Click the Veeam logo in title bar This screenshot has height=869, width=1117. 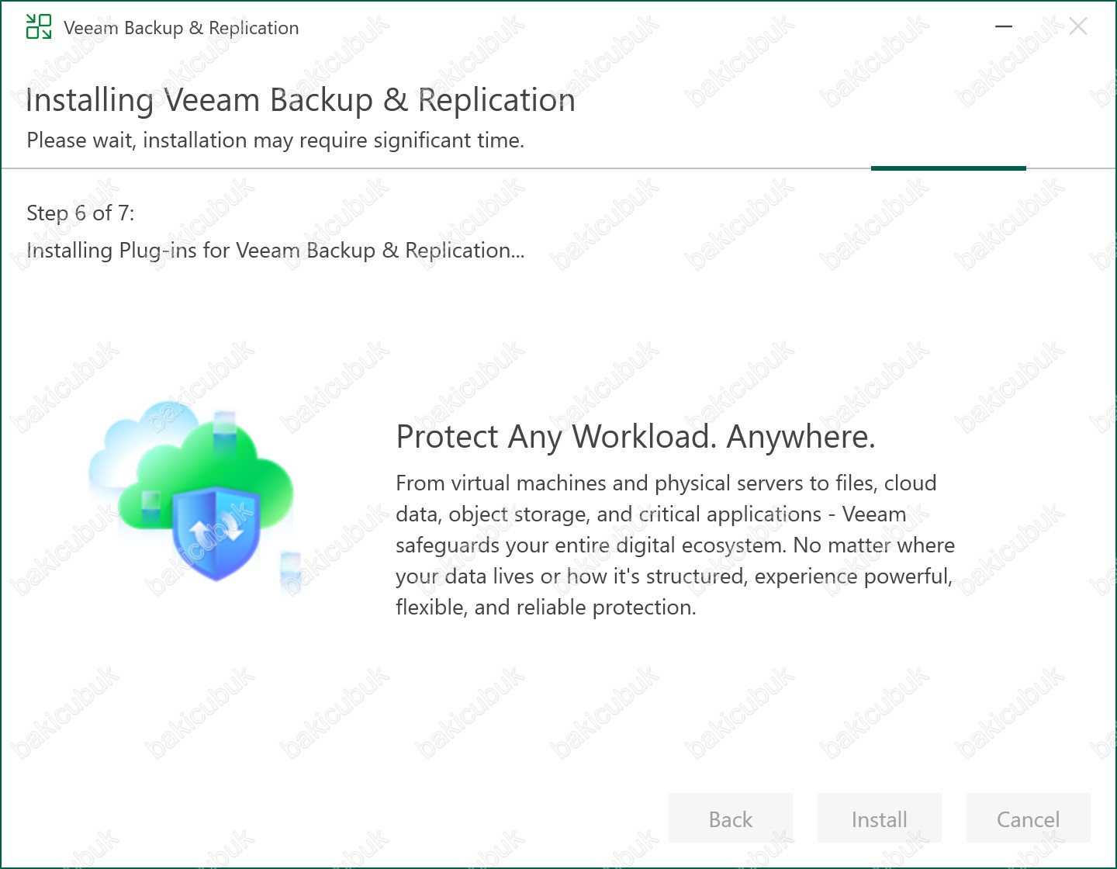click(39, 26)
